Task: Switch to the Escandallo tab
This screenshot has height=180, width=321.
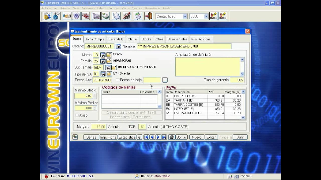Action: click(x=116, y=39)
